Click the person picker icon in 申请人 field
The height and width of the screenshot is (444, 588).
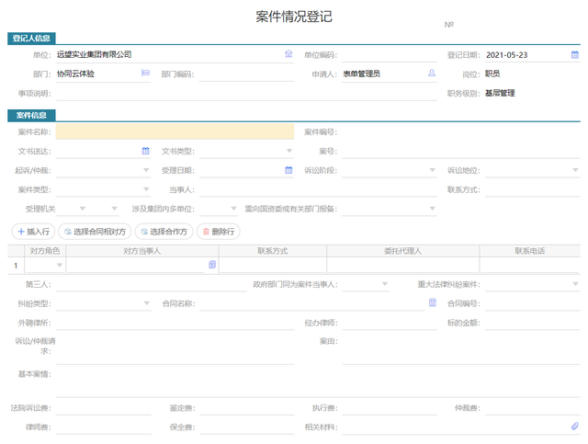tap(432, 74)
